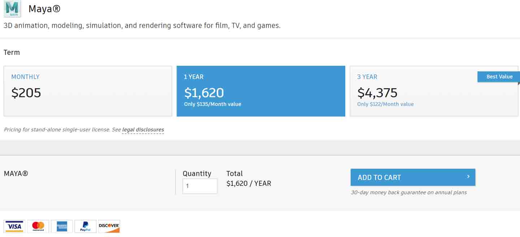Click the Maya product logo icon
The width and height of the screenshot is (520, 237).
tap(12, 9)
